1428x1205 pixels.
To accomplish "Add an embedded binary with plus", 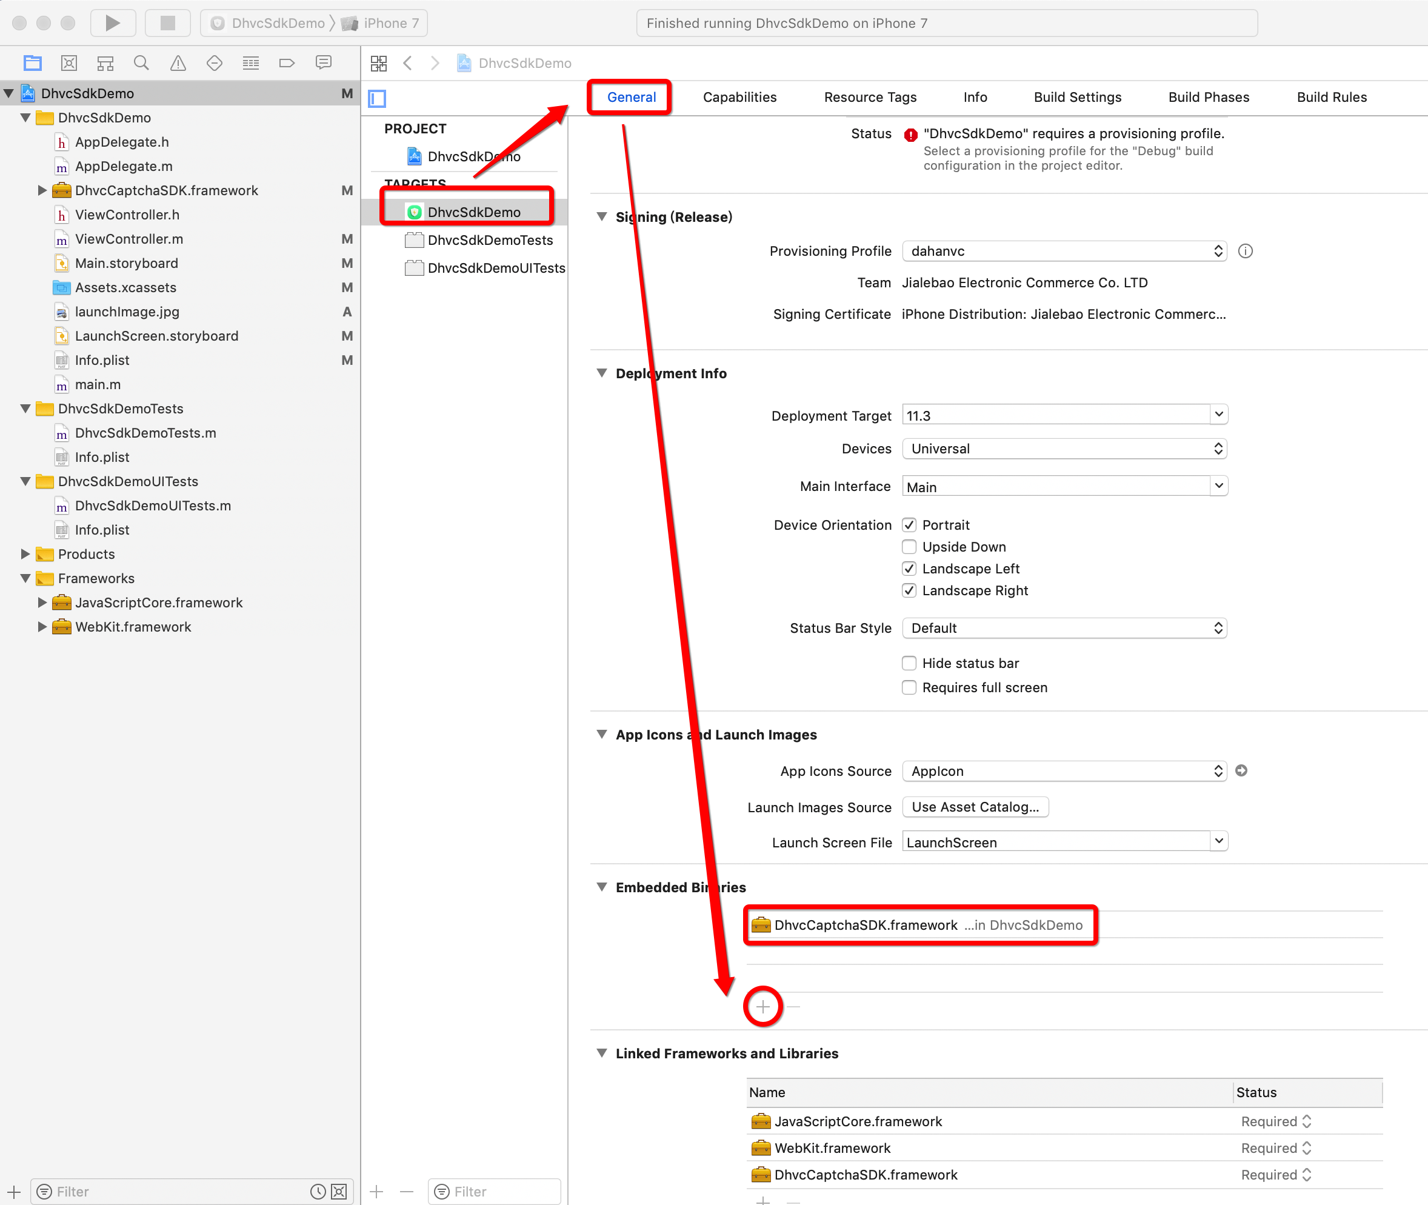I will (x=763, y=1006).
